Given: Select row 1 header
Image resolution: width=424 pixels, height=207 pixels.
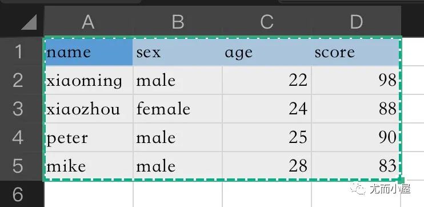Looking at the screenshot, I should [x=18, y=51].
